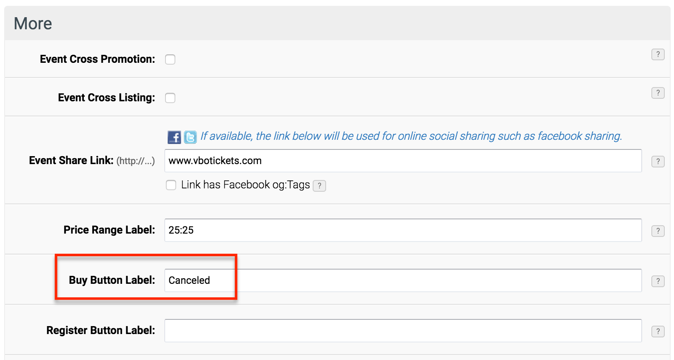The image size is (674, 360).
Task: Open help icon beside Event Share Link field
Action: click(658, 162)
